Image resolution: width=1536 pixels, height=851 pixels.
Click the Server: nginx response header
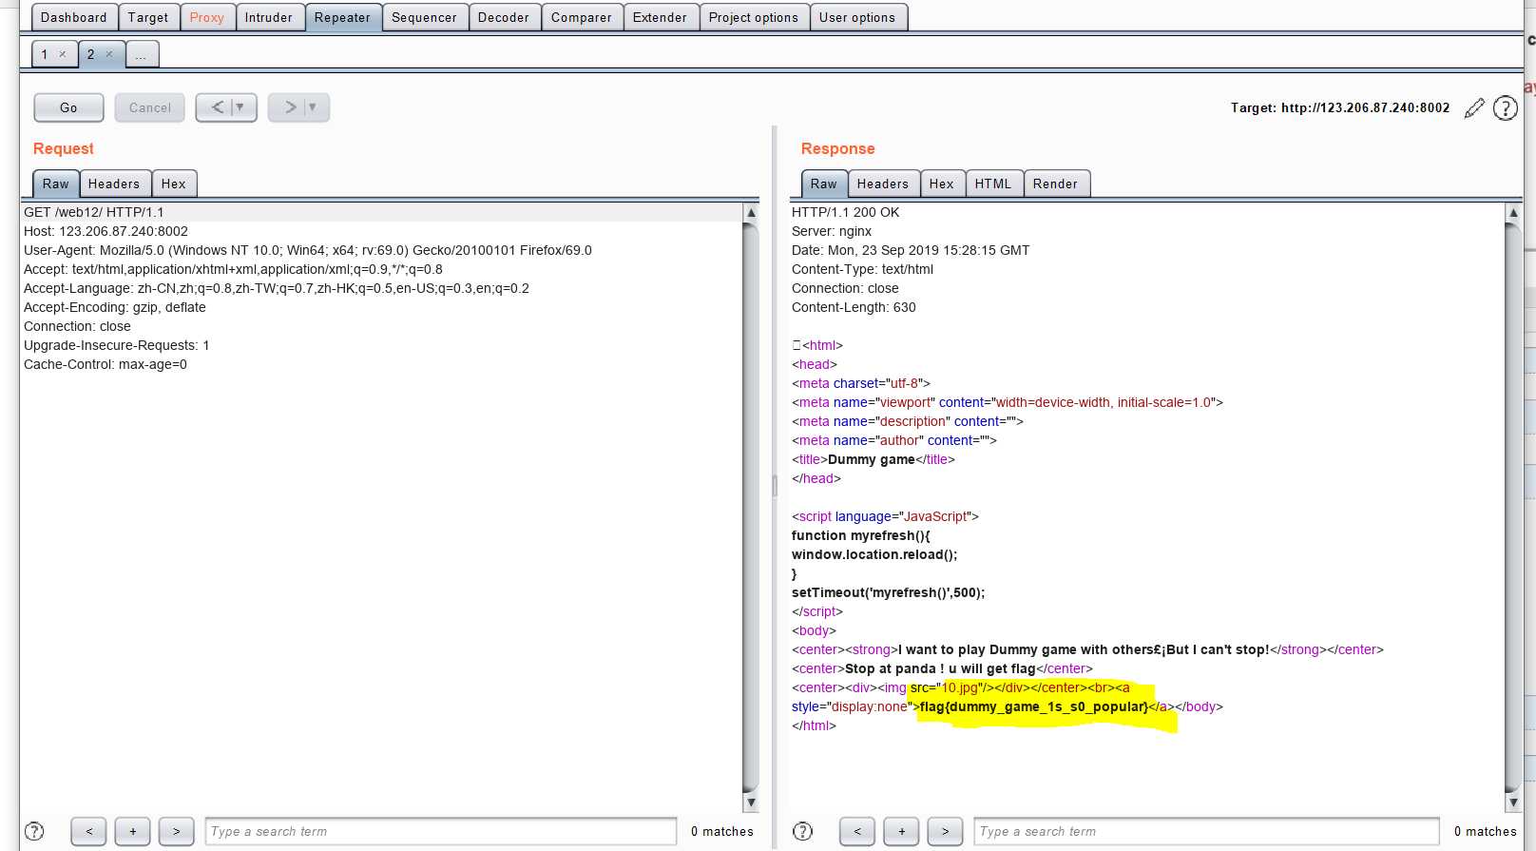(832, 231)
